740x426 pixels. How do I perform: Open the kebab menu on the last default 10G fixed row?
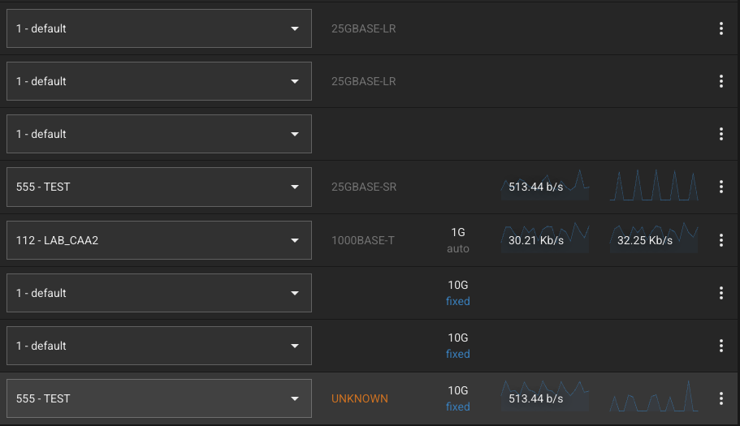coord(721,346)
